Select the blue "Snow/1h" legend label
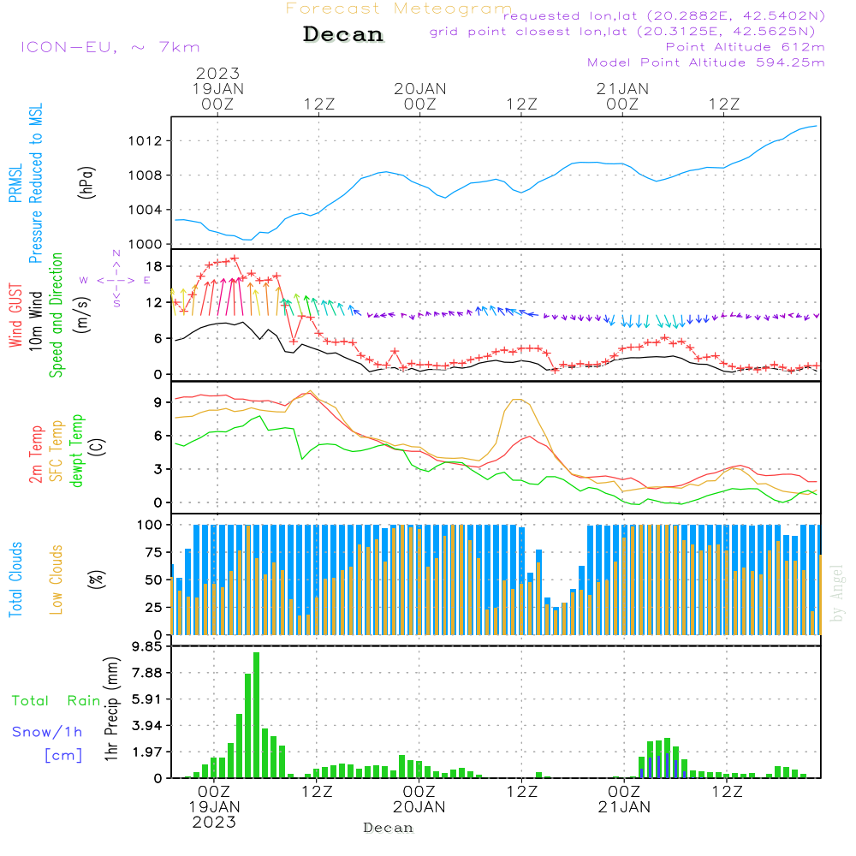This screenshot has width=856, height=856. pos(47,732)
